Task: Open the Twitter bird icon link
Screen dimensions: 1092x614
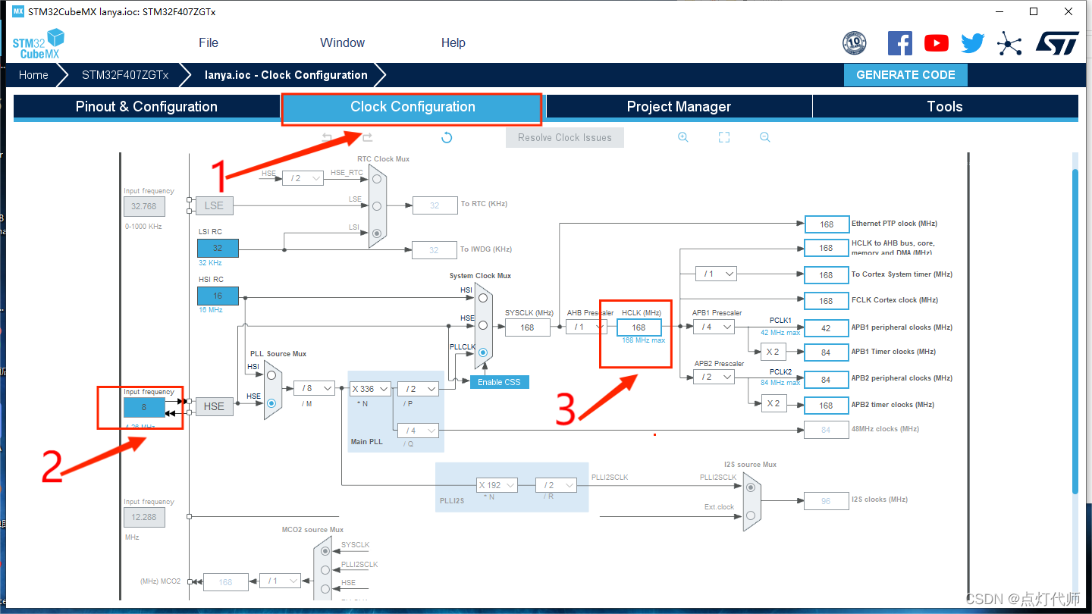Action: point(973,43)
